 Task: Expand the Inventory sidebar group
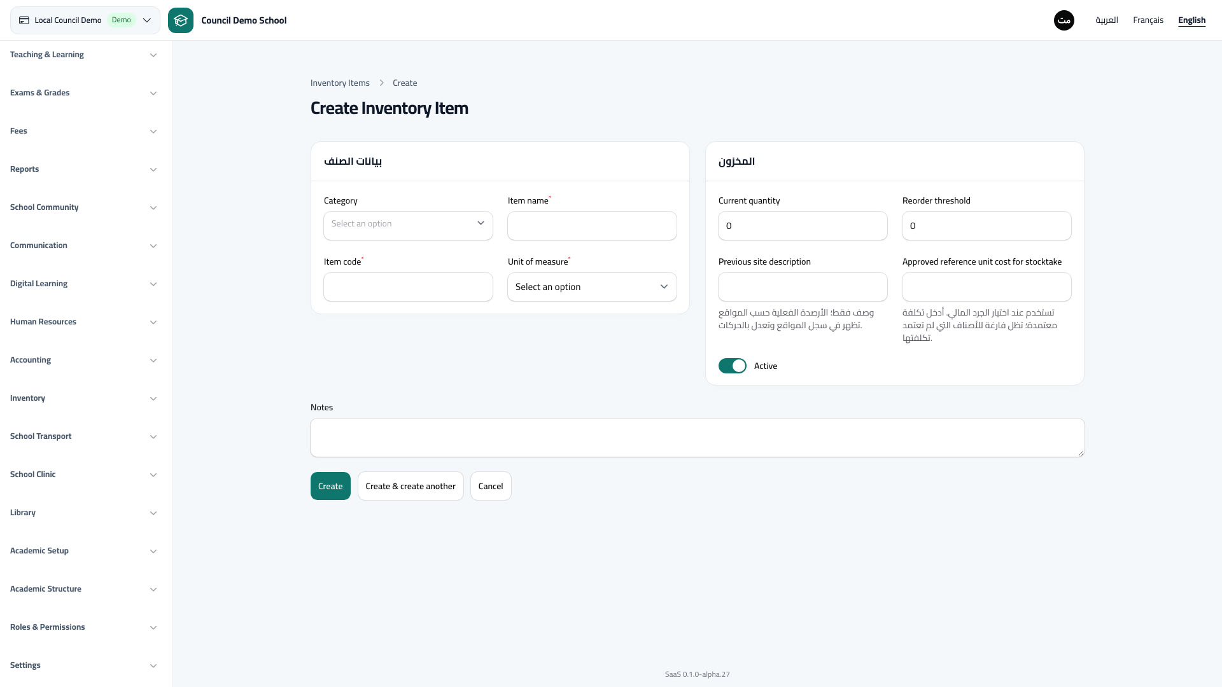[83, 398]
